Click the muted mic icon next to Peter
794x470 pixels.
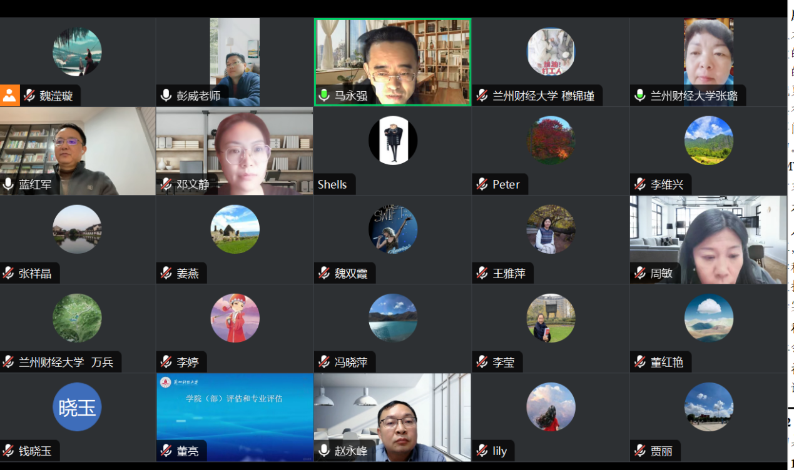pyautogui.click(x=482, y=184)
